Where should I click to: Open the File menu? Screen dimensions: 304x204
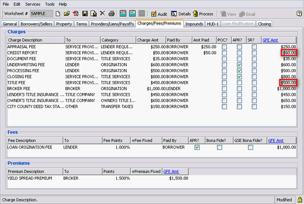(6, 4)
